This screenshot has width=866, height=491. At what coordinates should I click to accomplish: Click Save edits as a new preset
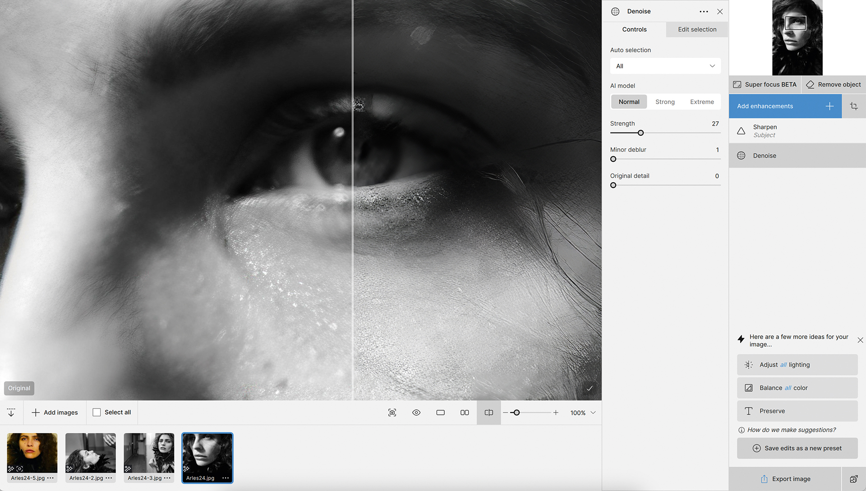click(797, 448)
